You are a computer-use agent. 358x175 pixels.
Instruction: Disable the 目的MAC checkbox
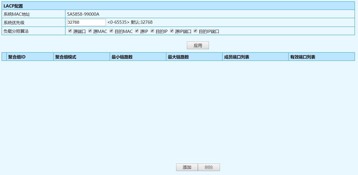click(112, 31)
